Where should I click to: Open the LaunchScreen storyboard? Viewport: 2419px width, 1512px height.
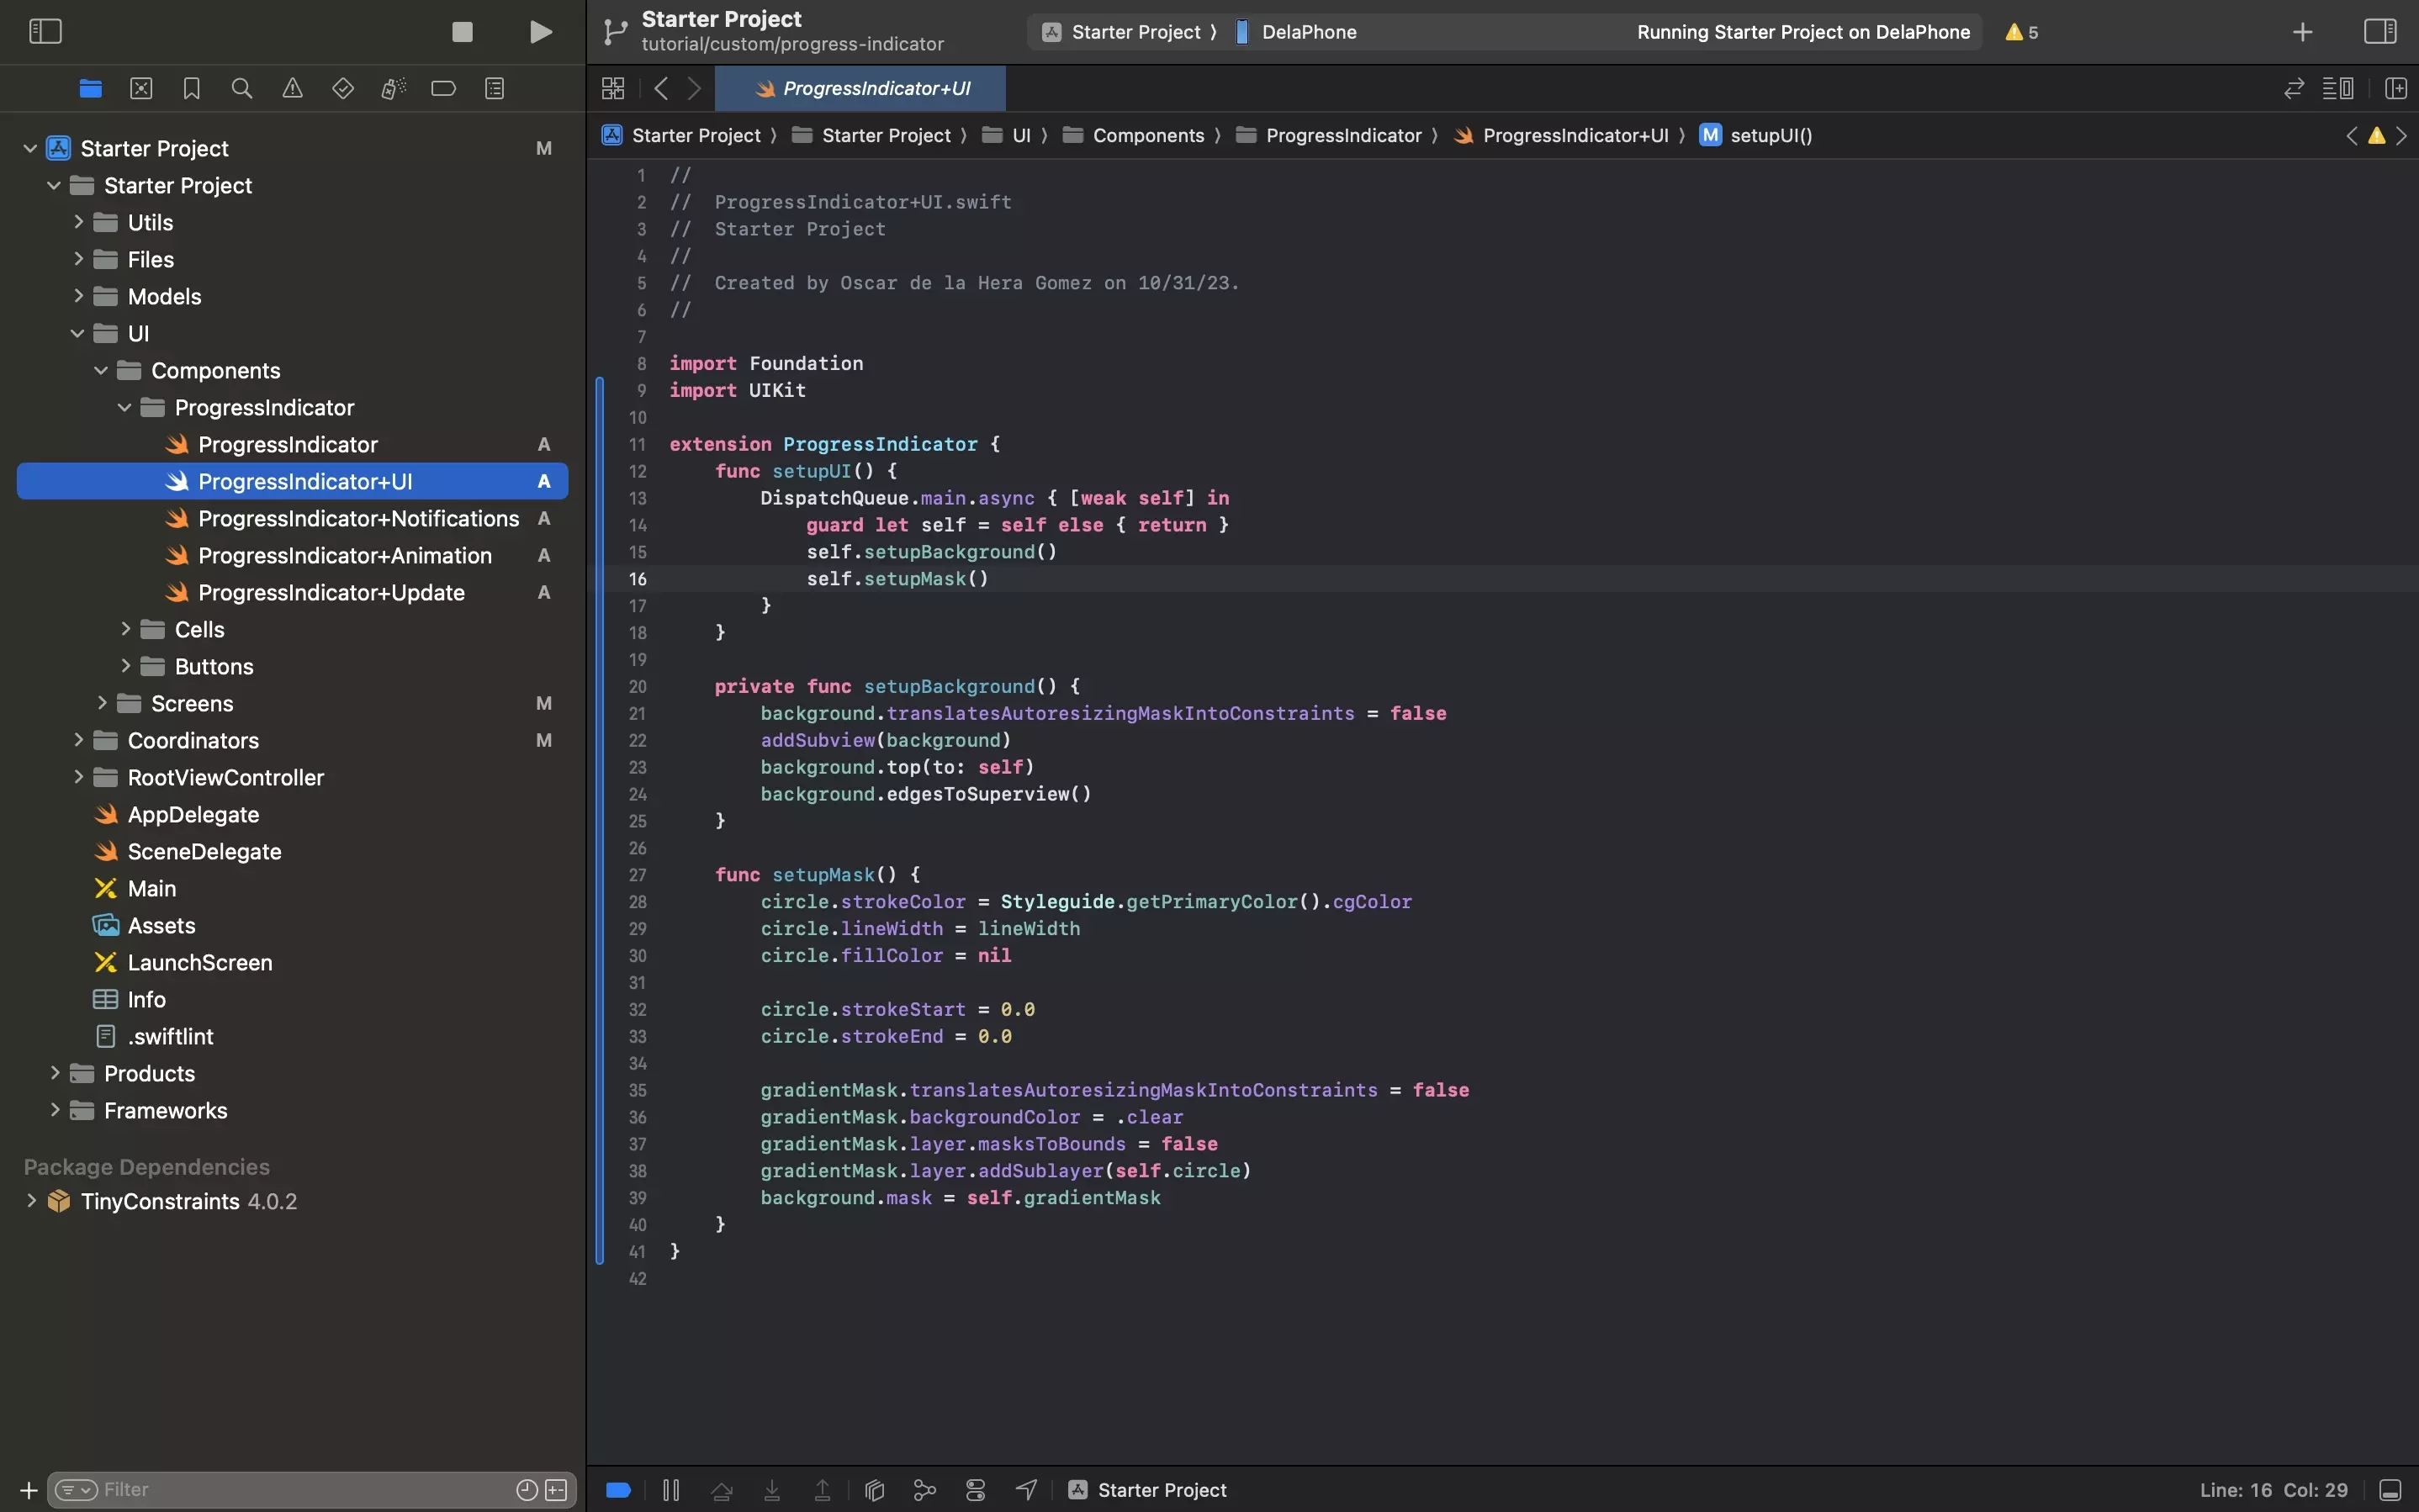click(199, 962)
